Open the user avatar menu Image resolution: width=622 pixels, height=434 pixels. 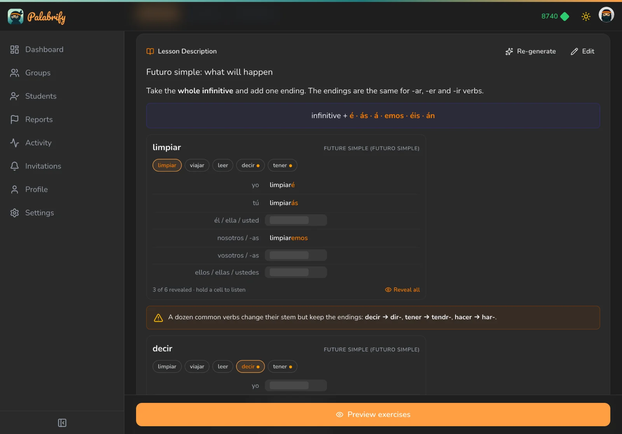(x=606, y=15)
